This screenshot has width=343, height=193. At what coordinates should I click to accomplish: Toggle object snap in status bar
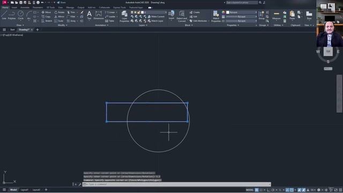click(x=292, y=190)
